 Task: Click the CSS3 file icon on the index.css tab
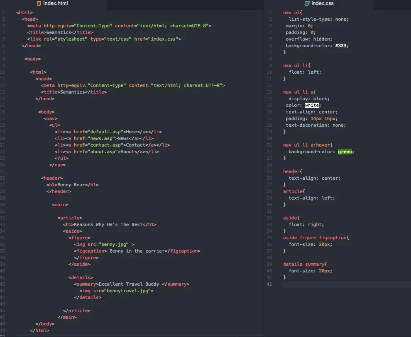coord(307,3)
